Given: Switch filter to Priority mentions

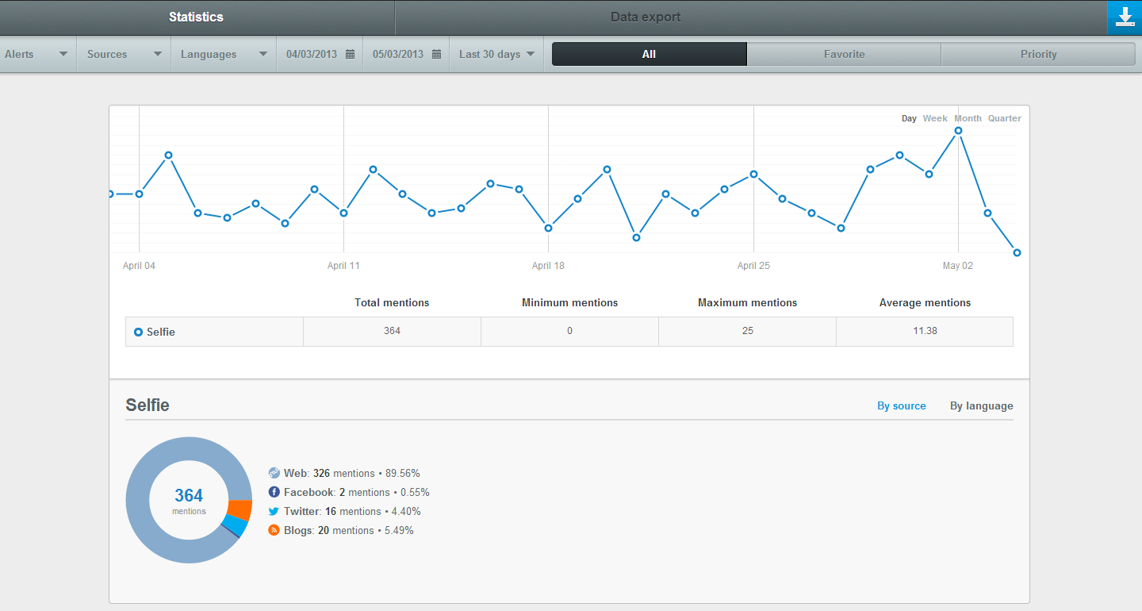Looking at the screenshot, I should tap(1038, 55).
